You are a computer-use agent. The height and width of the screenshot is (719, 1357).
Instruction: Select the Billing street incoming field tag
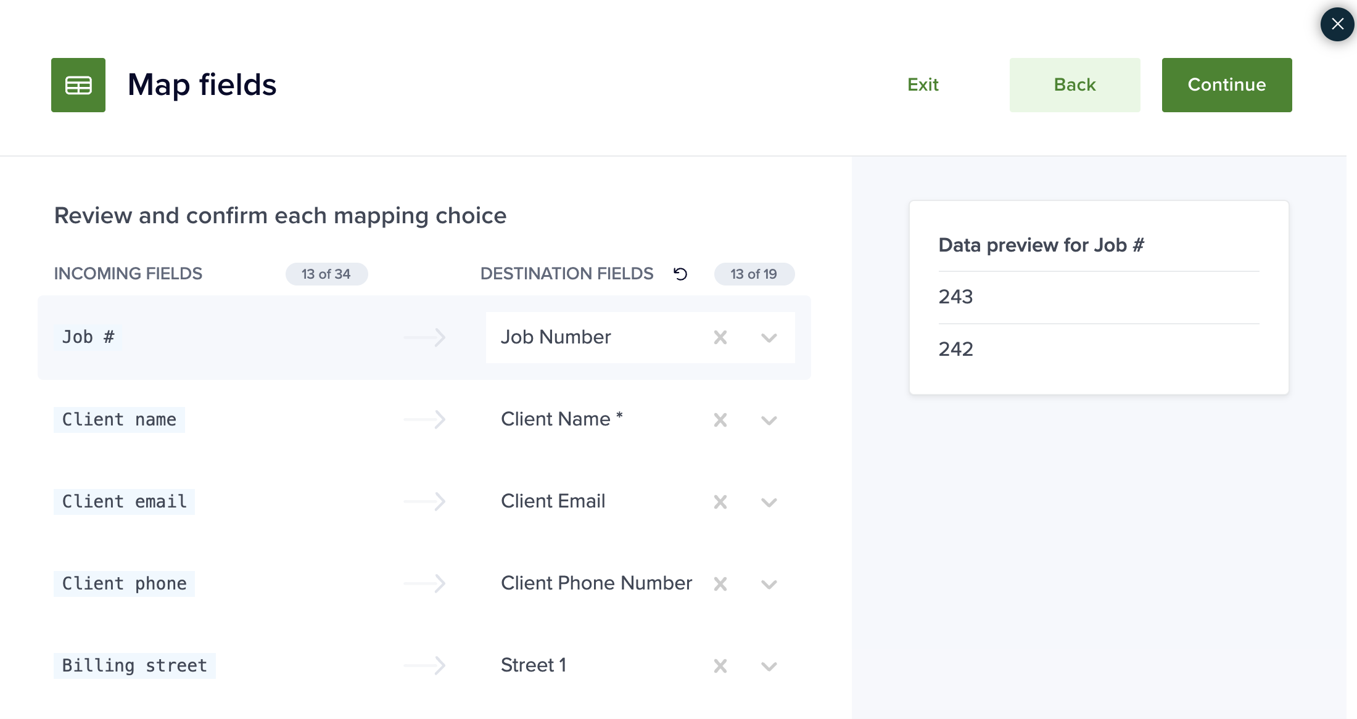tap(134, 666)
